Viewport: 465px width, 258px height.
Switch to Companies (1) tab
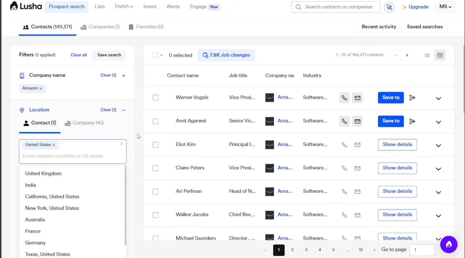[100, 27]
